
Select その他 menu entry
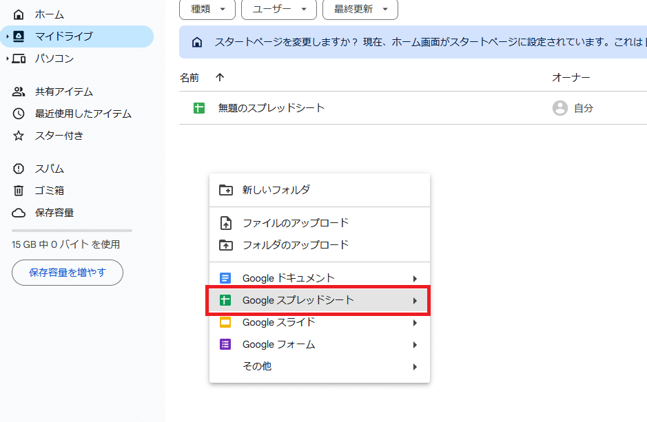point(320,366)
